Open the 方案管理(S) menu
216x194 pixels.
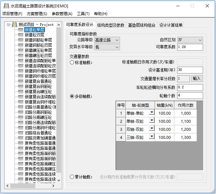37,14
